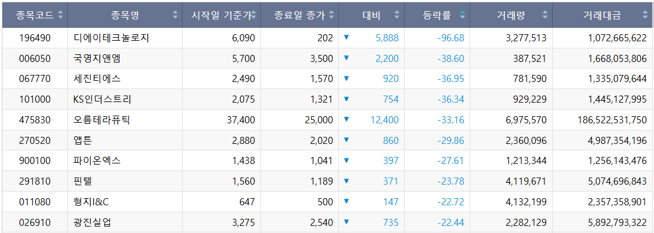
Task: Select stock name 오름테라퓨틱
Action: (101, 120)
